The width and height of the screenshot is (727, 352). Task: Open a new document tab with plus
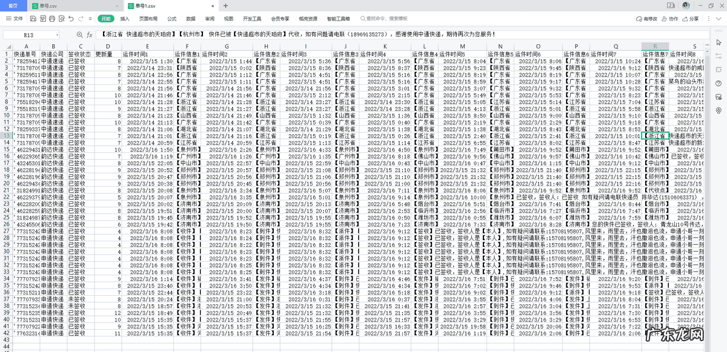(x=225, y=5)
